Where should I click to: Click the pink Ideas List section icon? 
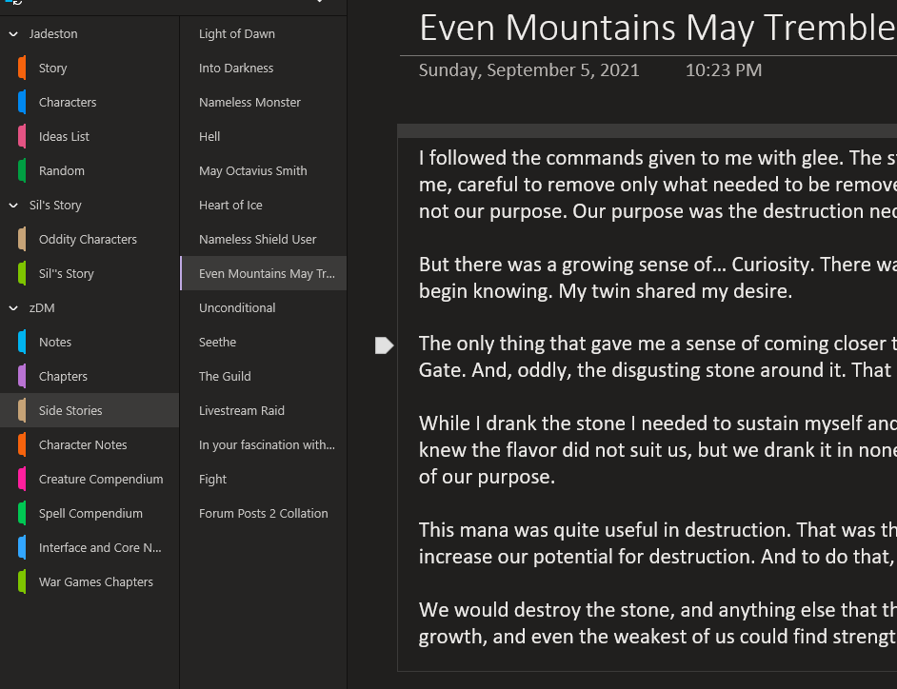click(22, 137)
